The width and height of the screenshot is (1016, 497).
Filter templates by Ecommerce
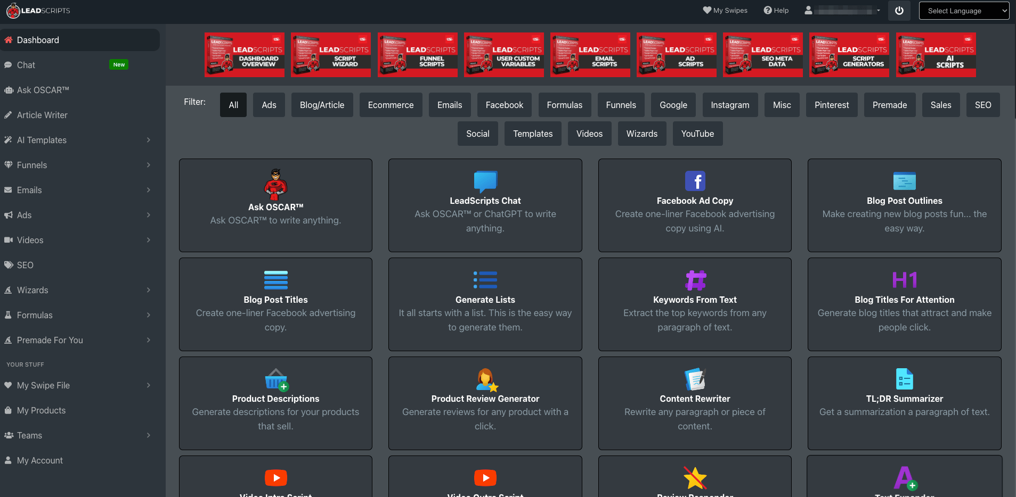coord(391,105)
